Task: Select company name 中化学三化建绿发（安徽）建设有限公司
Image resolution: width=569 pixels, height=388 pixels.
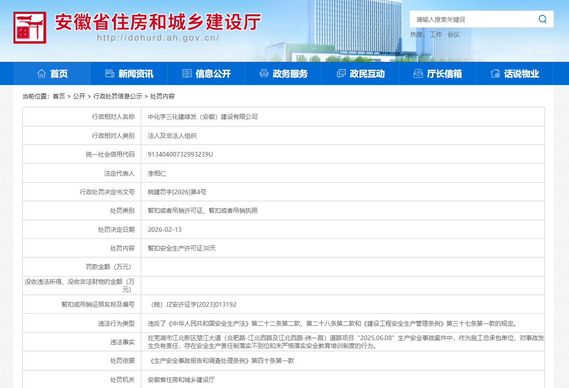Action: coord(203,117)
